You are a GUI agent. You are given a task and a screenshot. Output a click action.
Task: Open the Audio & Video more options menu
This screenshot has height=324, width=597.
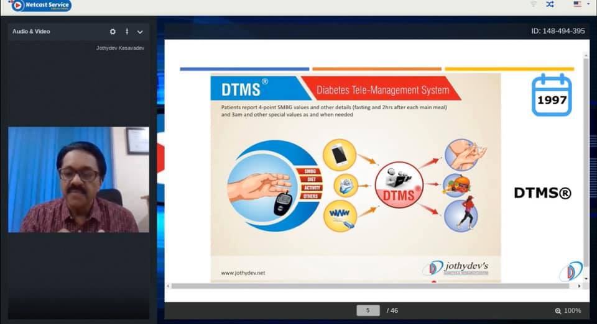coord(127,32)
